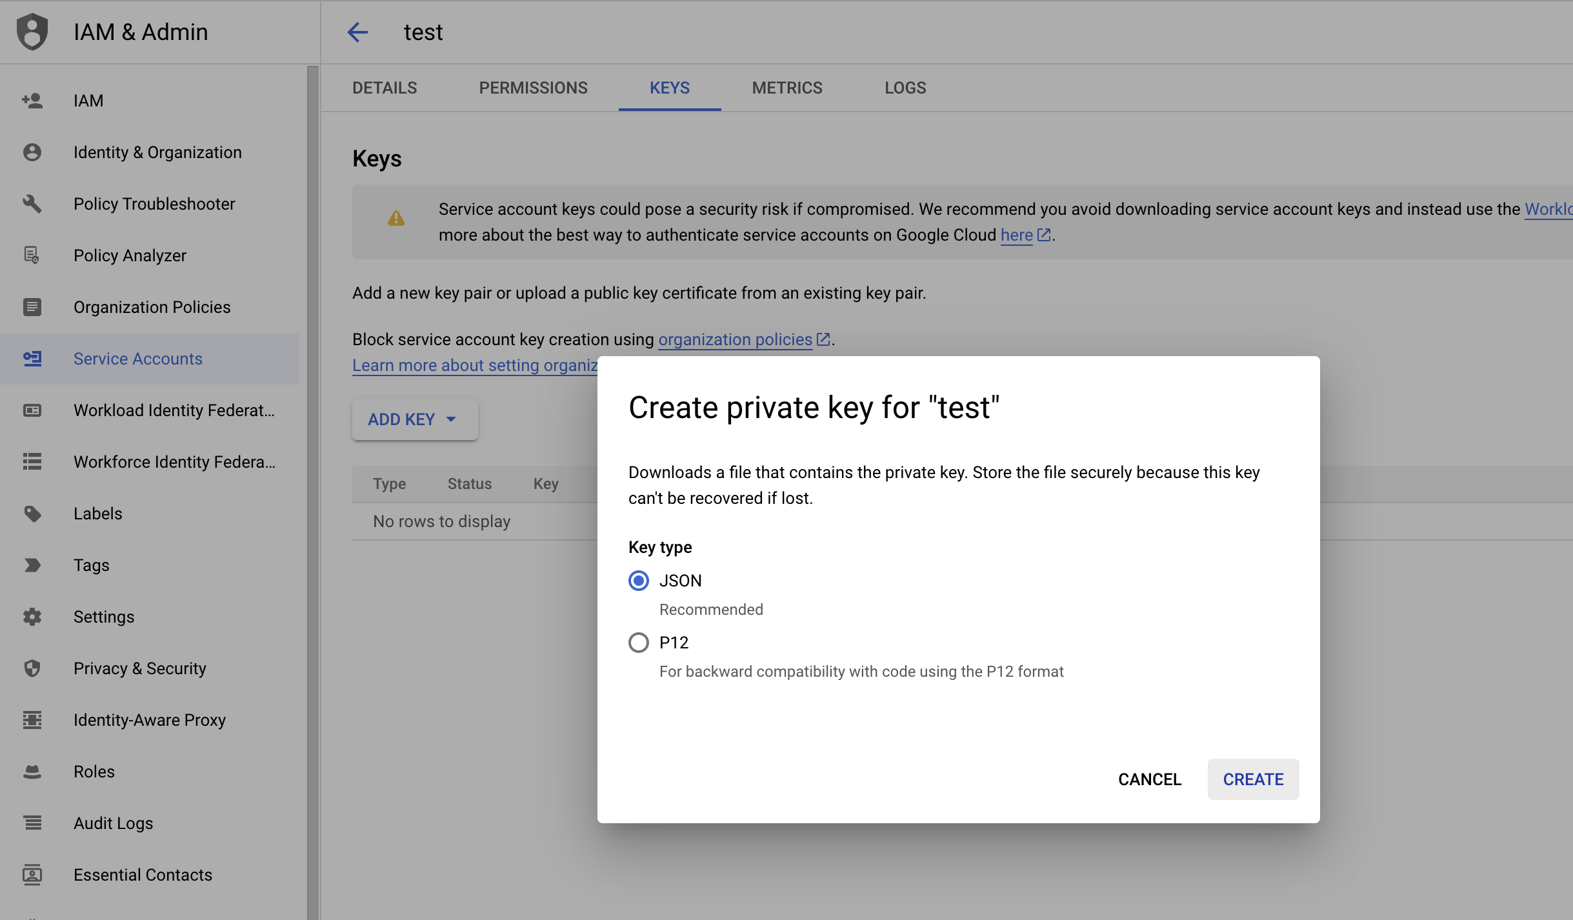Click the Settings gear icon
This screenshot has width=1573, height=920.
click(x=32, y=617)
